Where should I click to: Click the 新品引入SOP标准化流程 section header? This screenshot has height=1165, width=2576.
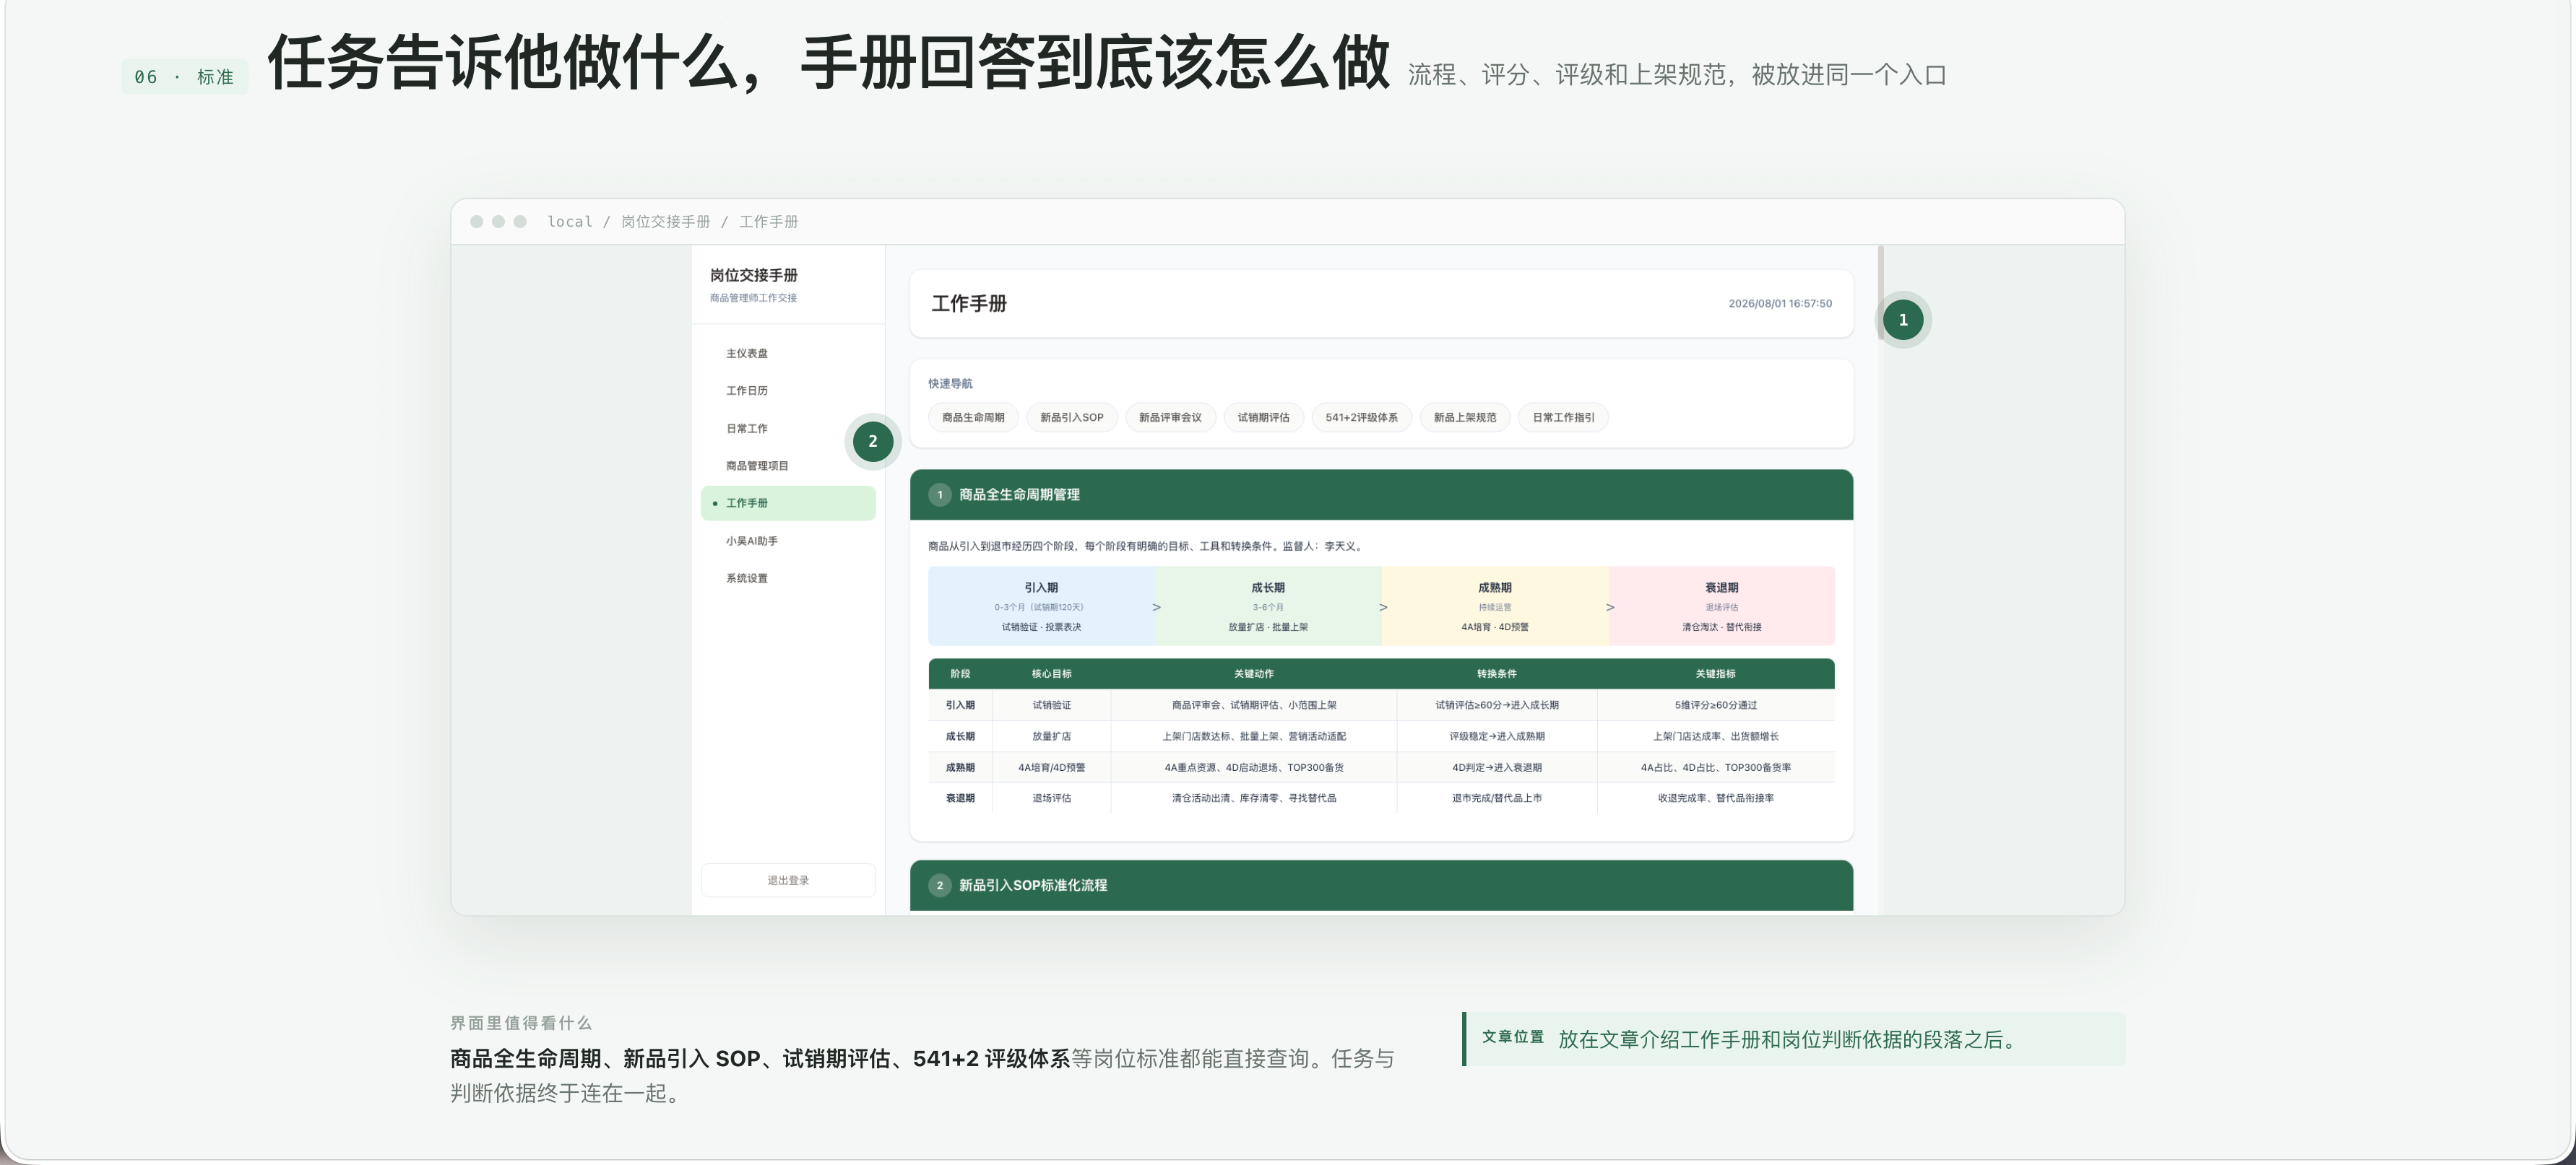tap(1381, 885)
